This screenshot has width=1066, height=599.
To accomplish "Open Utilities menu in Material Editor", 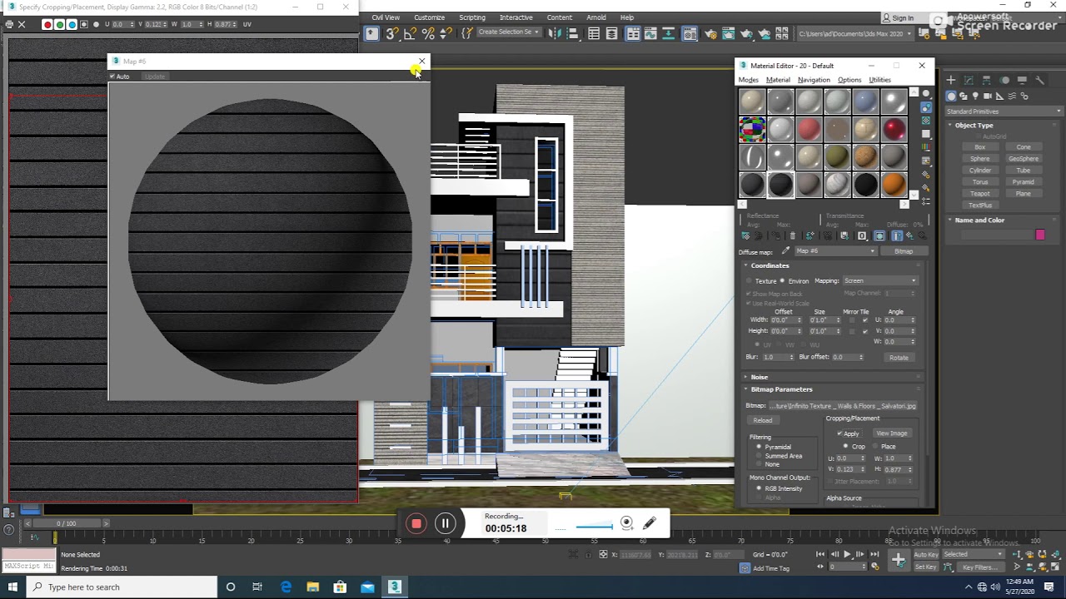I will 879,80.
